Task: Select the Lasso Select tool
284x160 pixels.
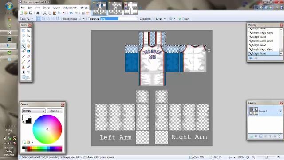Action: pyautogui.click(x=24, y=36)
